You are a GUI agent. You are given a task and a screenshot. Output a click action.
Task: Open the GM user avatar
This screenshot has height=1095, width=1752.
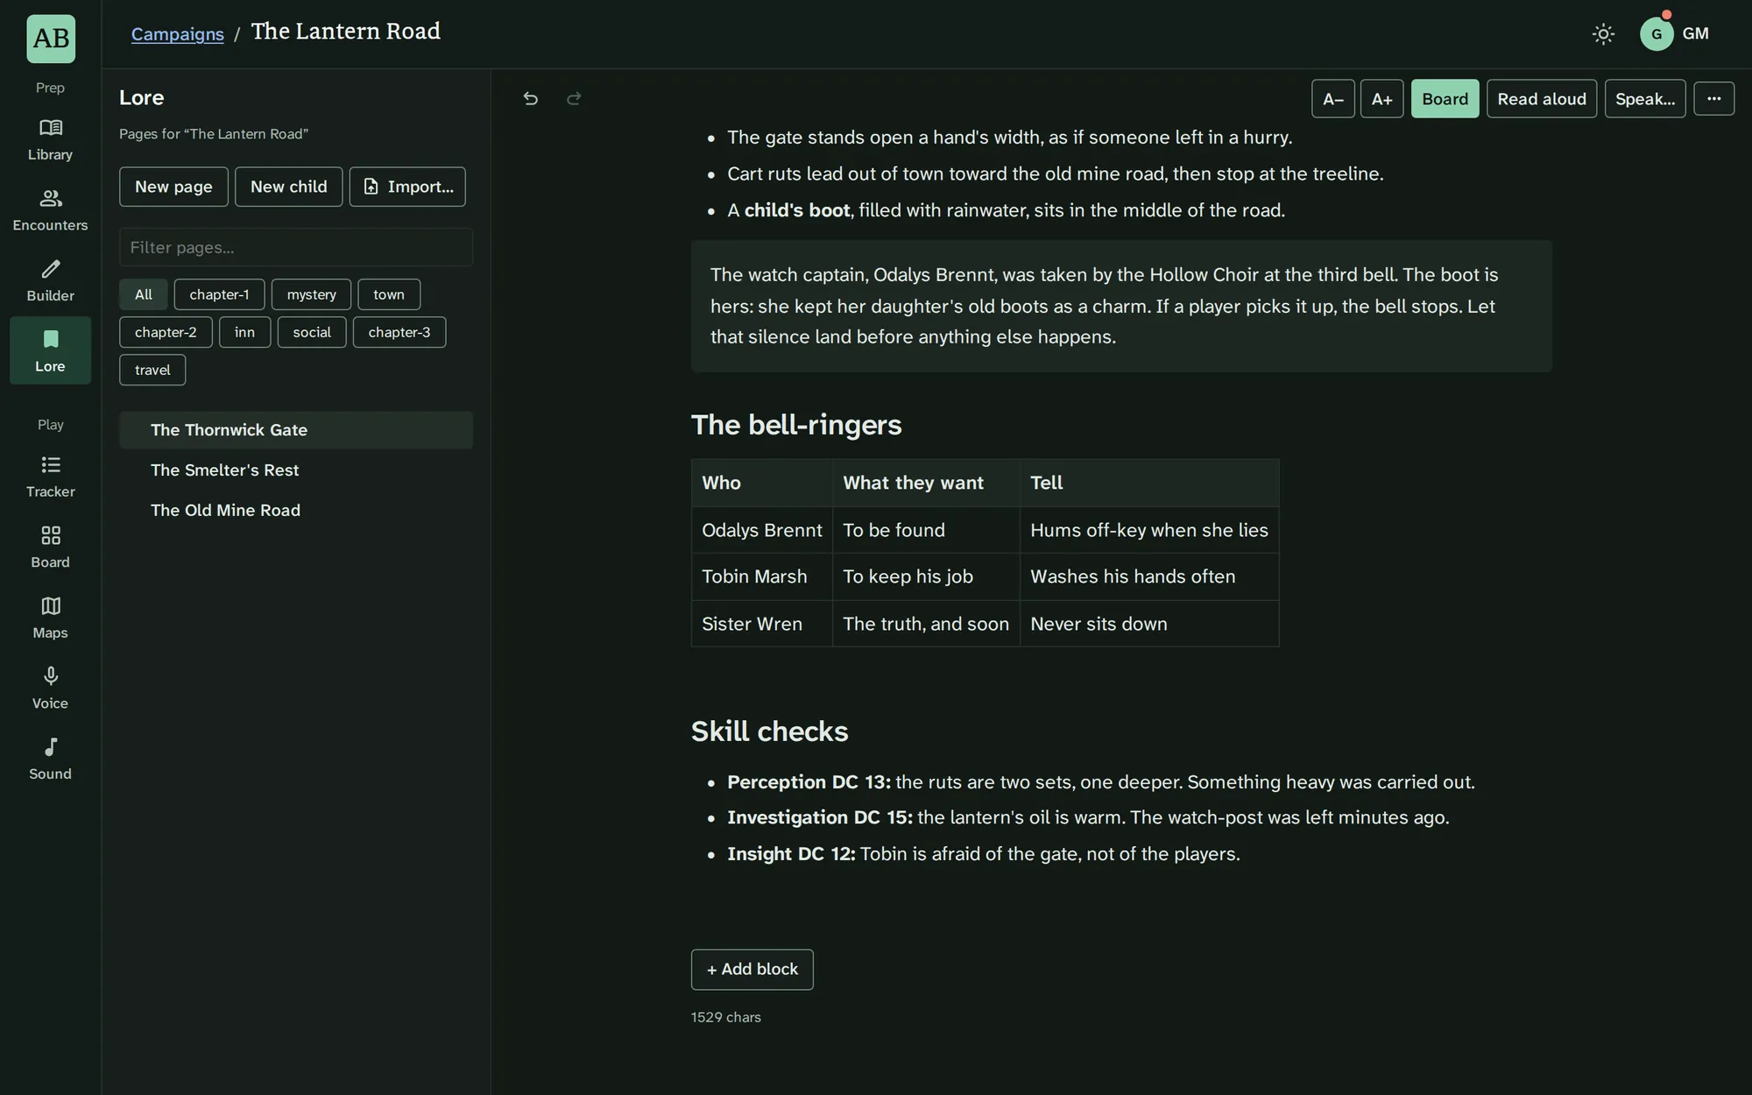tap(1657, 34)
